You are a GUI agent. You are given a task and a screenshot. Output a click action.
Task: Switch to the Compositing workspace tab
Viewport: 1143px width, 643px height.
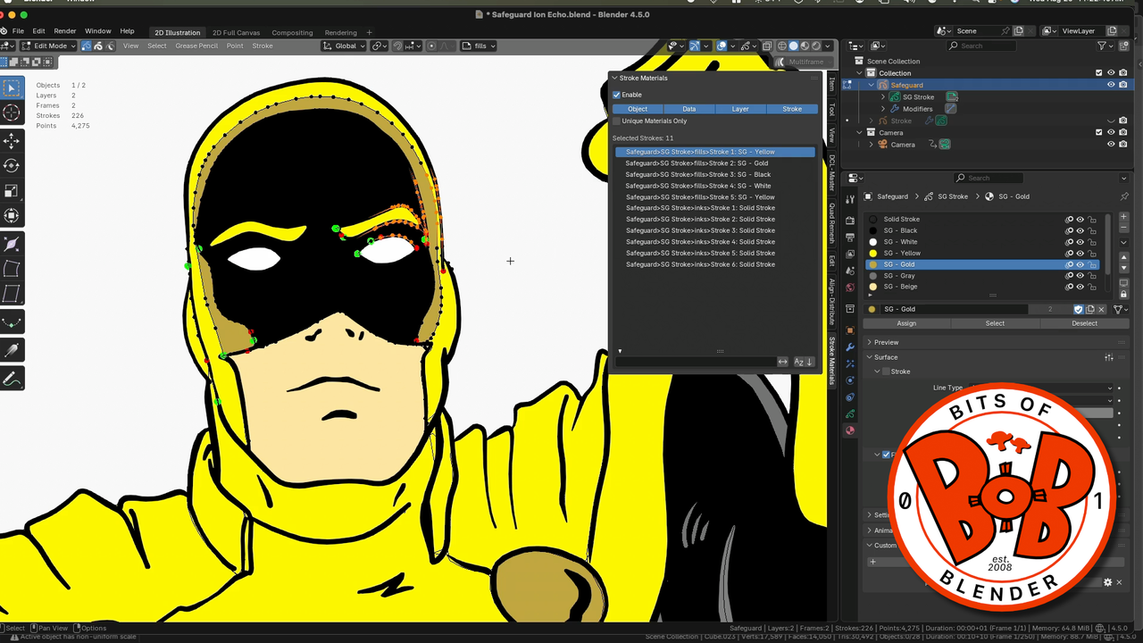(292, 32)
